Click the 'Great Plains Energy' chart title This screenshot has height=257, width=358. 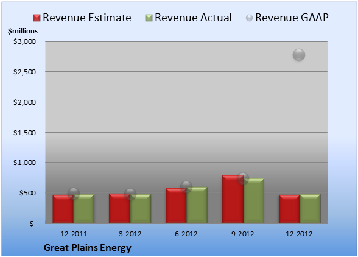point(88,248)
